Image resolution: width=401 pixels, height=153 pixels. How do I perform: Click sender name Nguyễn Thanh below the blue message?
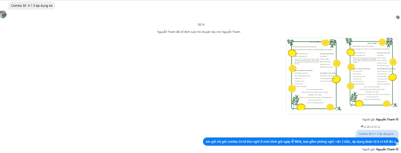pyautogui.click(x=385, y=150)
